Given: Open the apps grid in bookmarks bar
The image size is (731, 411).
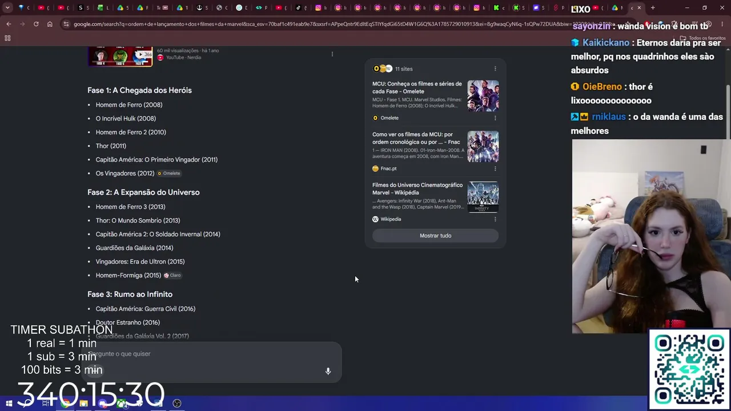Looking at the screenshot, I should [x=7, y=38].
